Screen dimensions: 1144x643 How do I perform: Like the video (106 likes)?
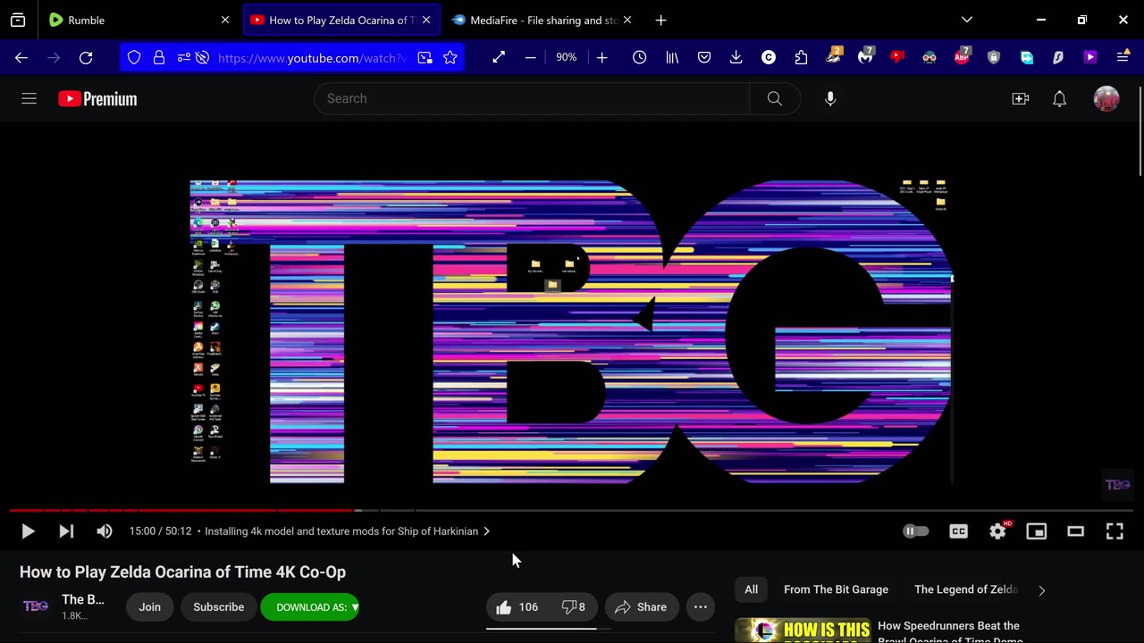(517, 607)
